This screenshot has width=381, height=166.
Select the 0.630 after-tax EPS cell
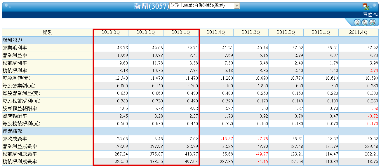[146, 123]
